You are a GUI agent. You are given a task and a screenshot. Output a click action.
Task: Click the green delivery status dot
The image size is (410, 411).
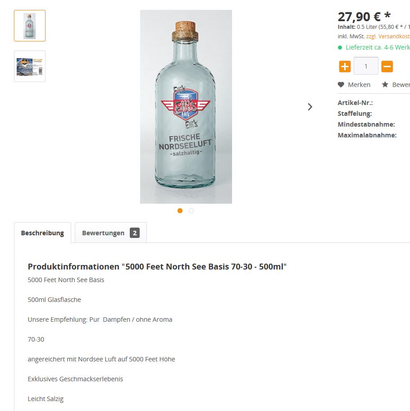pyautogui.click(x=340, y=47)
